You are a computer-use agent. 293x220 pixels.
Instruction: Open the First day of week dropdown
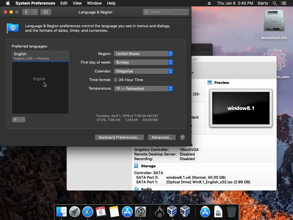(x=143, y=62)
